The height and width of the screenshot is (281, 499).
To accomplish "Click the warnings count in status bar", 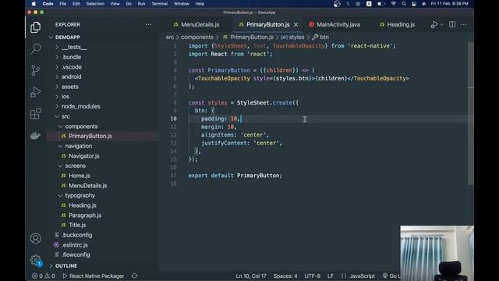I will [50, 276].
